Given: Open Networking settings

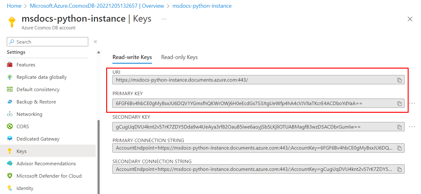Looking at the screenshot, I should coord(29,114).
